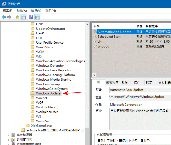Expand the 本機使用者和群組 tree node
Viewport: 171px width, 145px height.
(8, 144)
